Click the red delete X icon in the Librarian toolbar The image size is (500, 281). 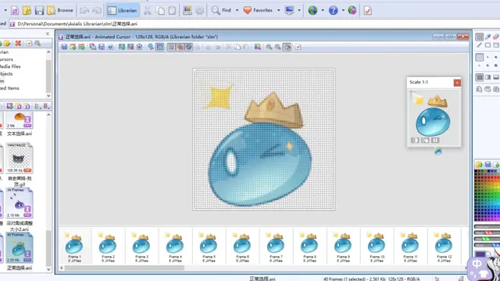(x=18, y=43)
